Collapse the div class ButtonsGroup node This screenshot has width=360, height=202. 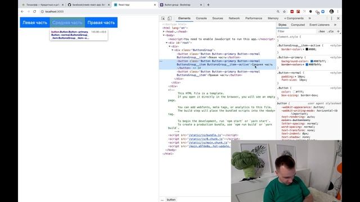tap(173, 50)
